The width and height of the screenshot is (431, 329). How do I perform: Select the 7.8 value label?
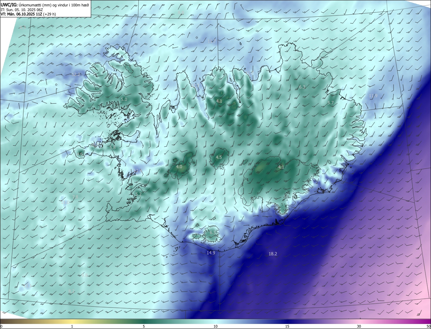pos(75,197)
